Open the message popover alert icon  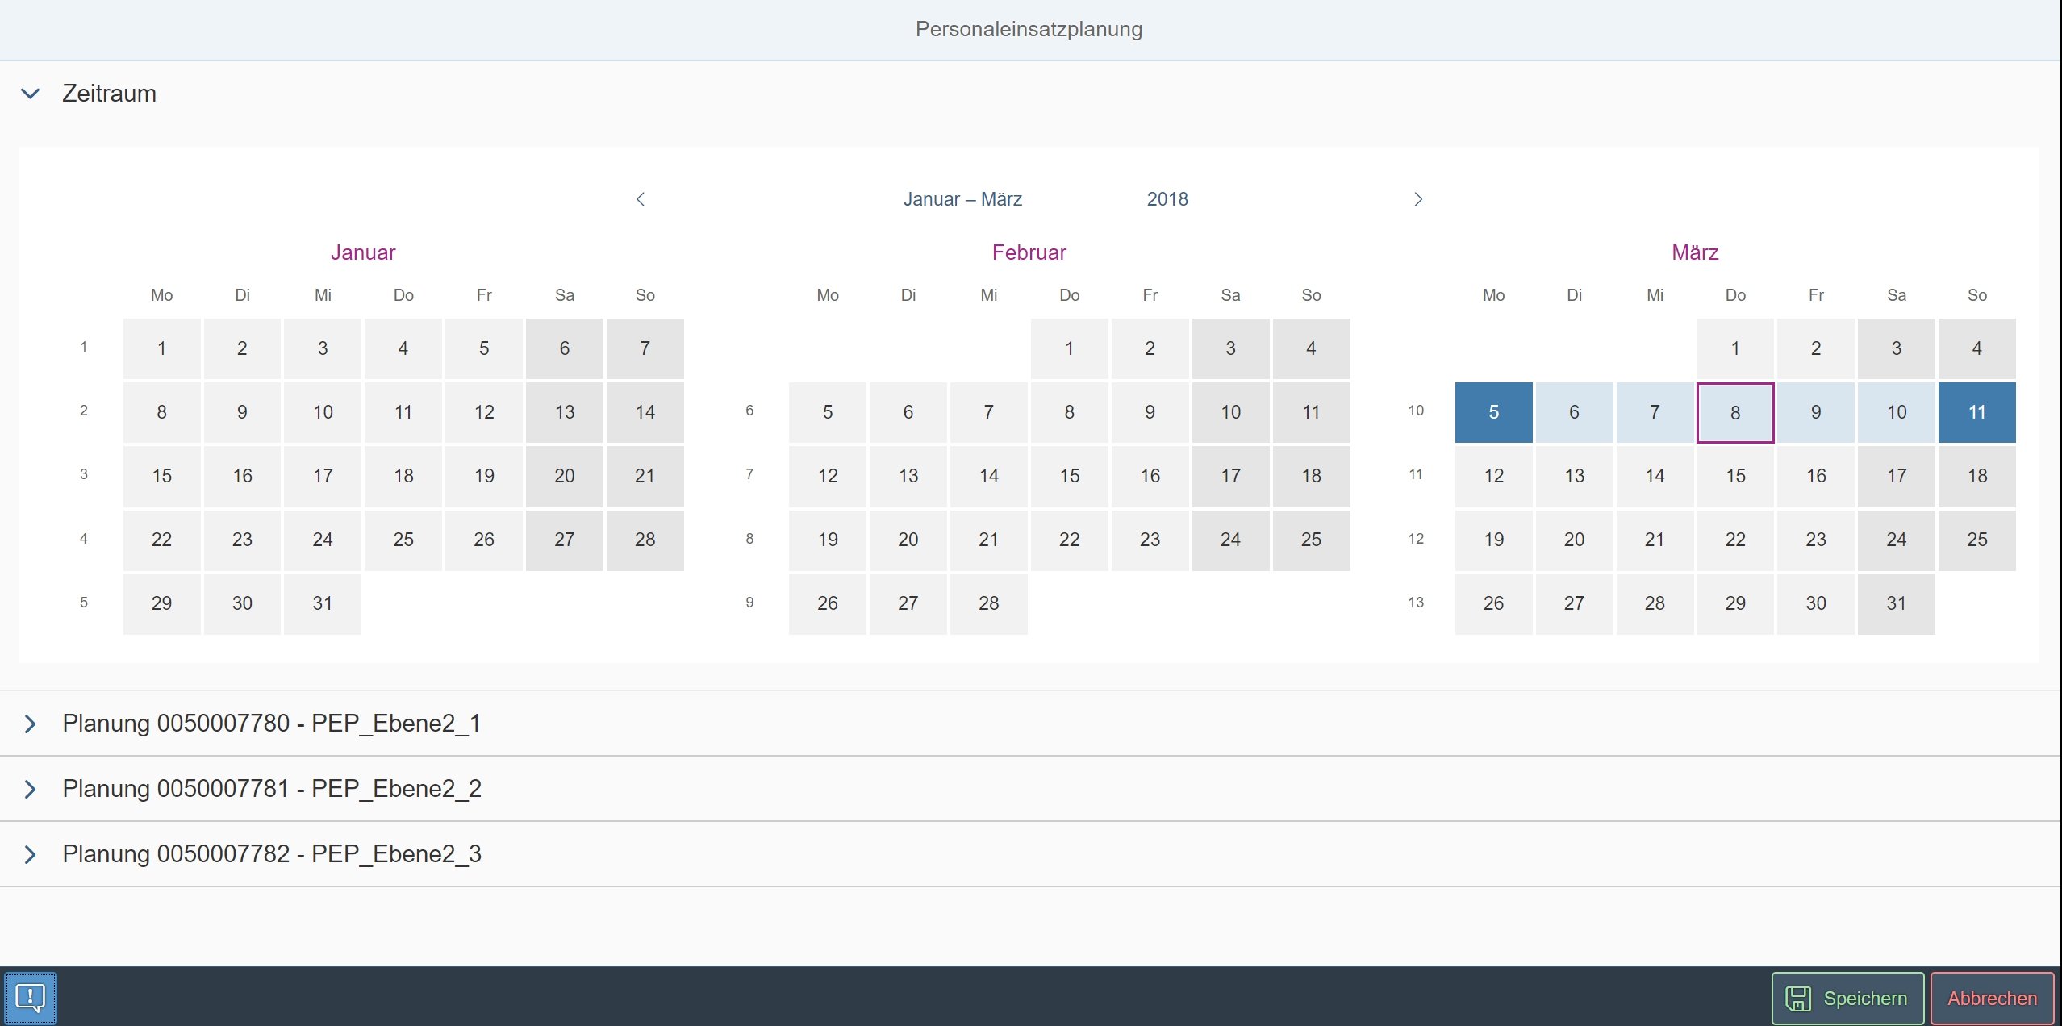tap(31, 998)
